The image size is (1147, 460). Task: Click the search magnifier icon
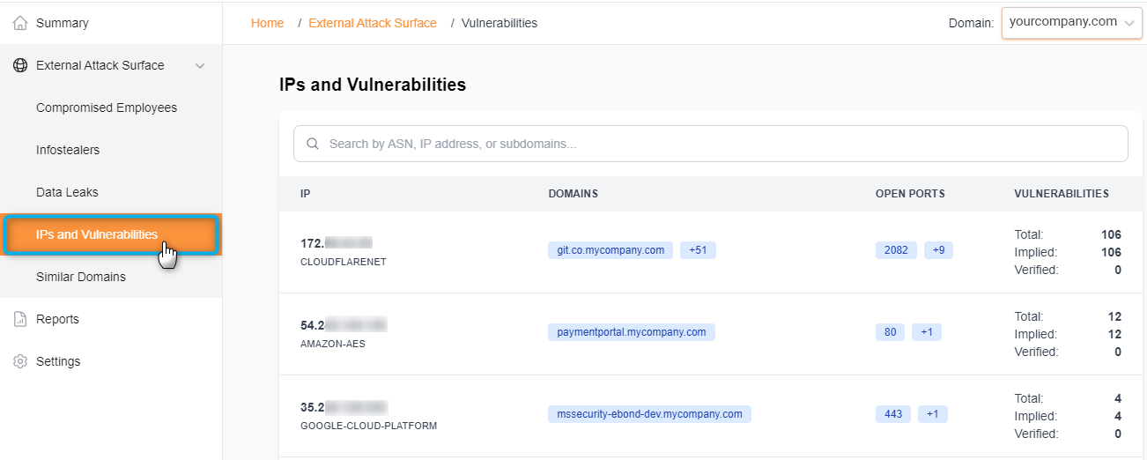point(312,144)
